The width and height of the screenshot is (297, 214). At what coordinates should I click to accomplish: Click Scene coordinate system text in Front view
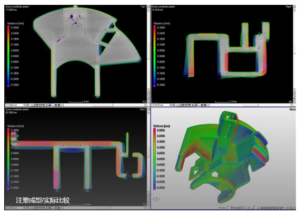point(17,109)
